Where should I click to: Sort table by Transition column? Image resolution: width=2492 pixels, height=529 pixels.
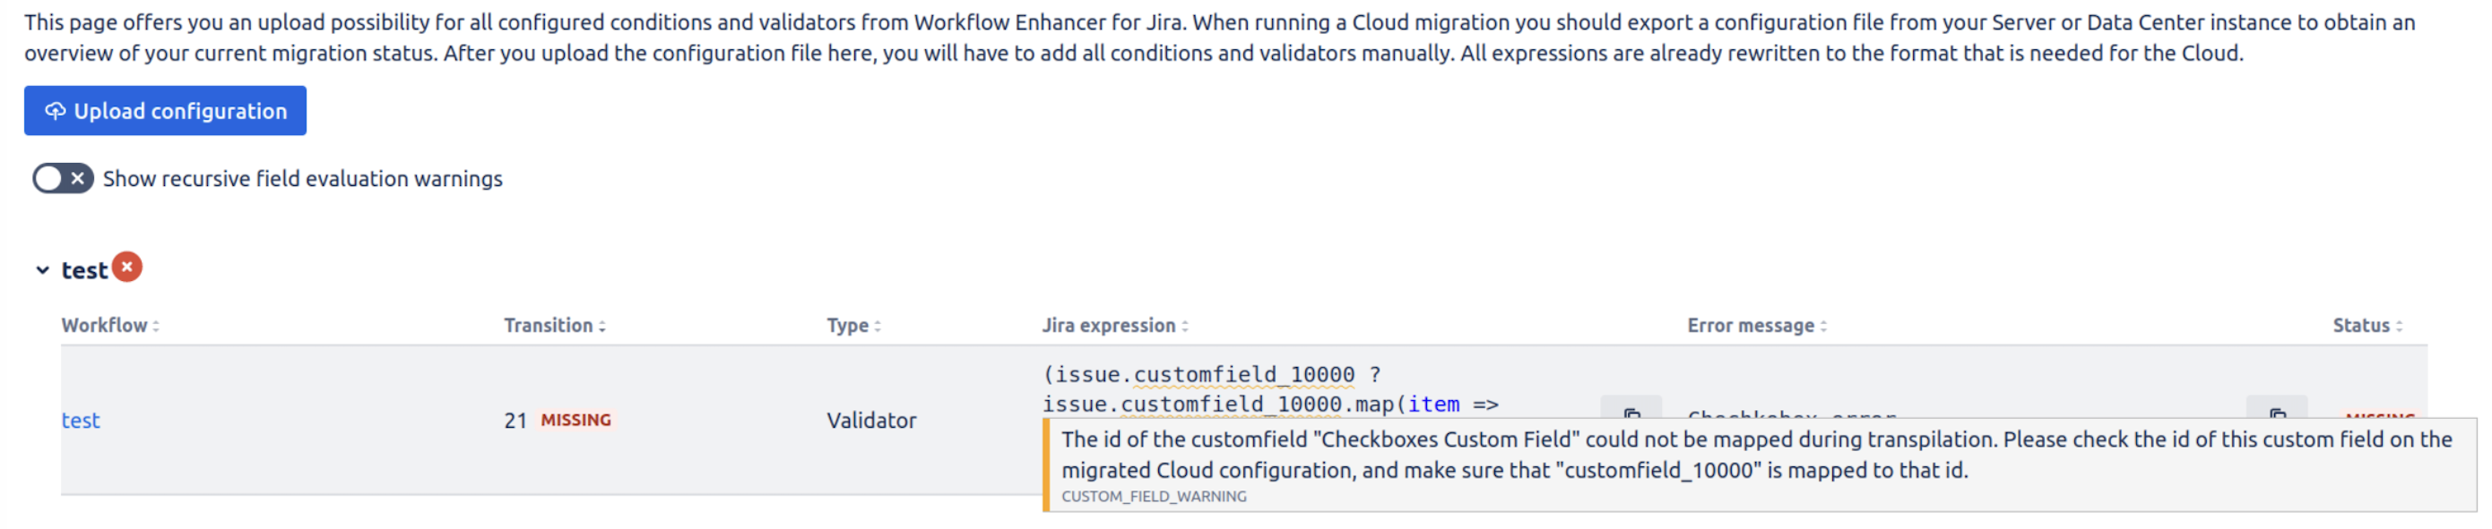point(554,325)
